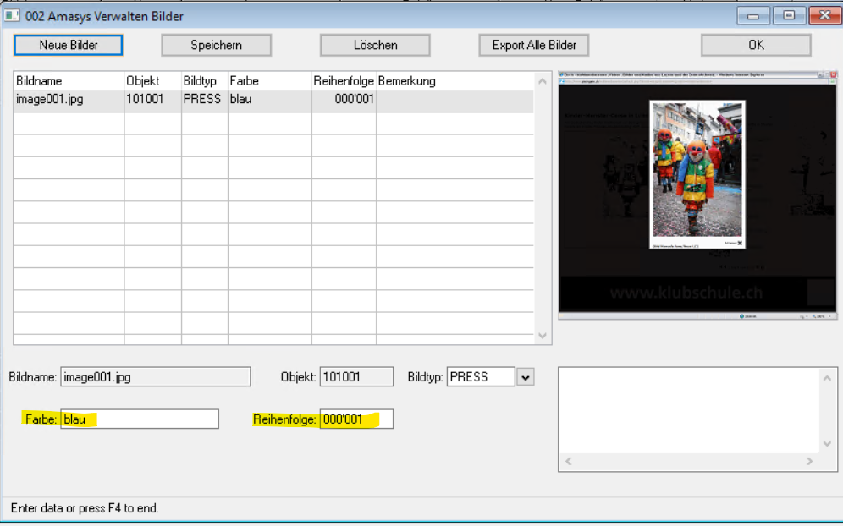Click the Farbe input field

coord(140,419)
